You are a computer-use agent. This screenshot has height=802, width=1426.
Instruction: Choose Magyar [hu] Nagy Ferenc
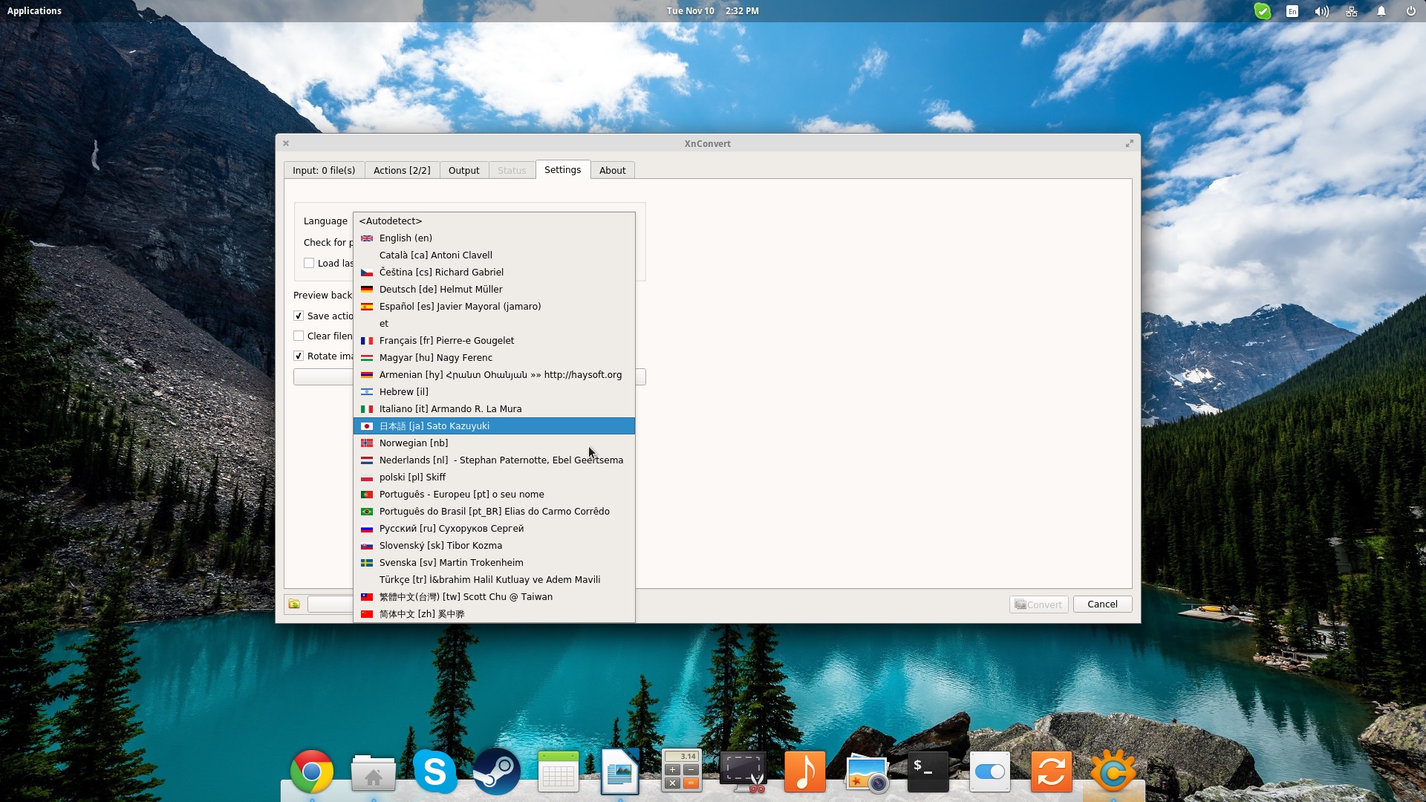click(494, 358)
